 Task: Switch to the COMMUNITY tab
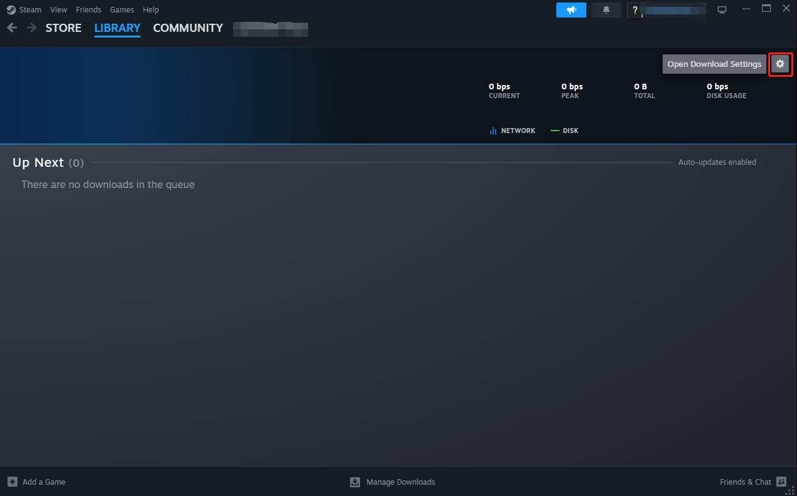tap(188, 28)
